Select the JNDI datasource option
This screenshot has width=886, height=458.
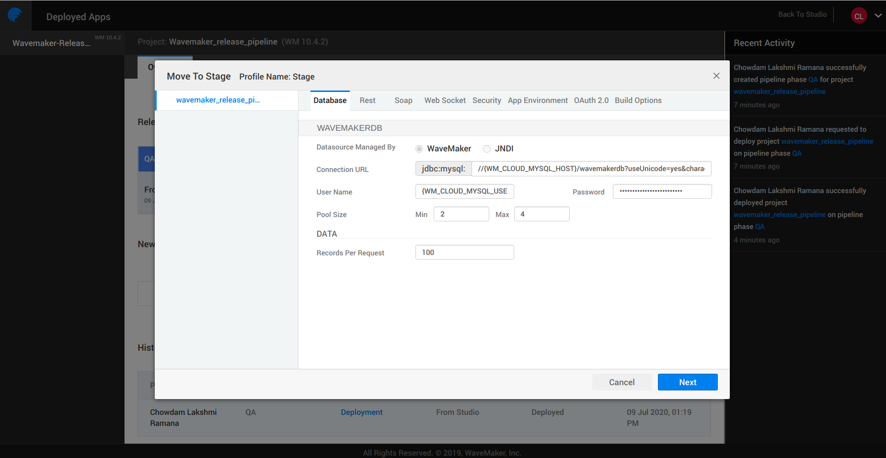[487, 149]
